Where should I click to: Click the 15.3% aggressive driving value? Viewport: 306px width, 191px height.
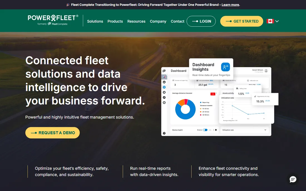click(x=260, y=101)
